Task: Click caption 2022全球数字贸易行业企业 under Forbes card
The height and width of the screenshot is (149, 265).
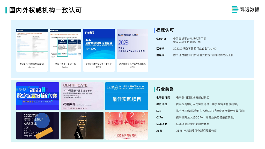Action: 99,64
